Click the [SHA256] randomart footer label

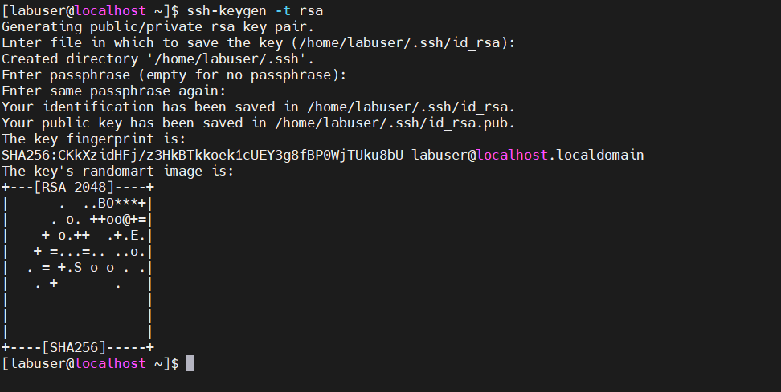pyautogui.click(x=74, y=347)
